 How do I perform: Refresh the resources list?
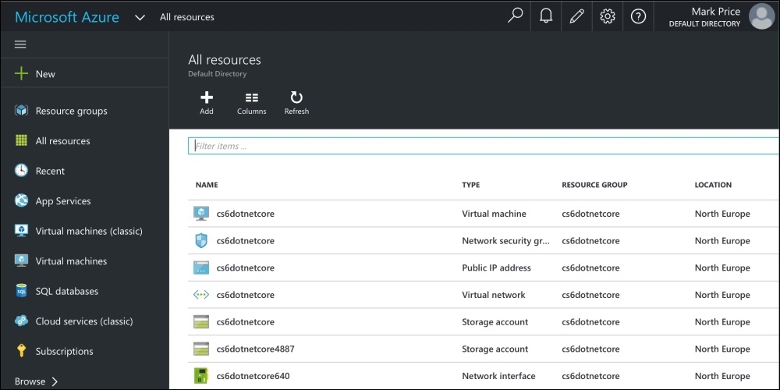(296, 103)
